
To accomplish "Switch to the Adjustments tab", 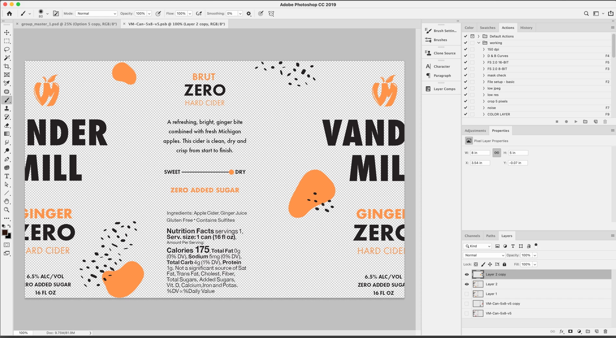I will 475,131.
